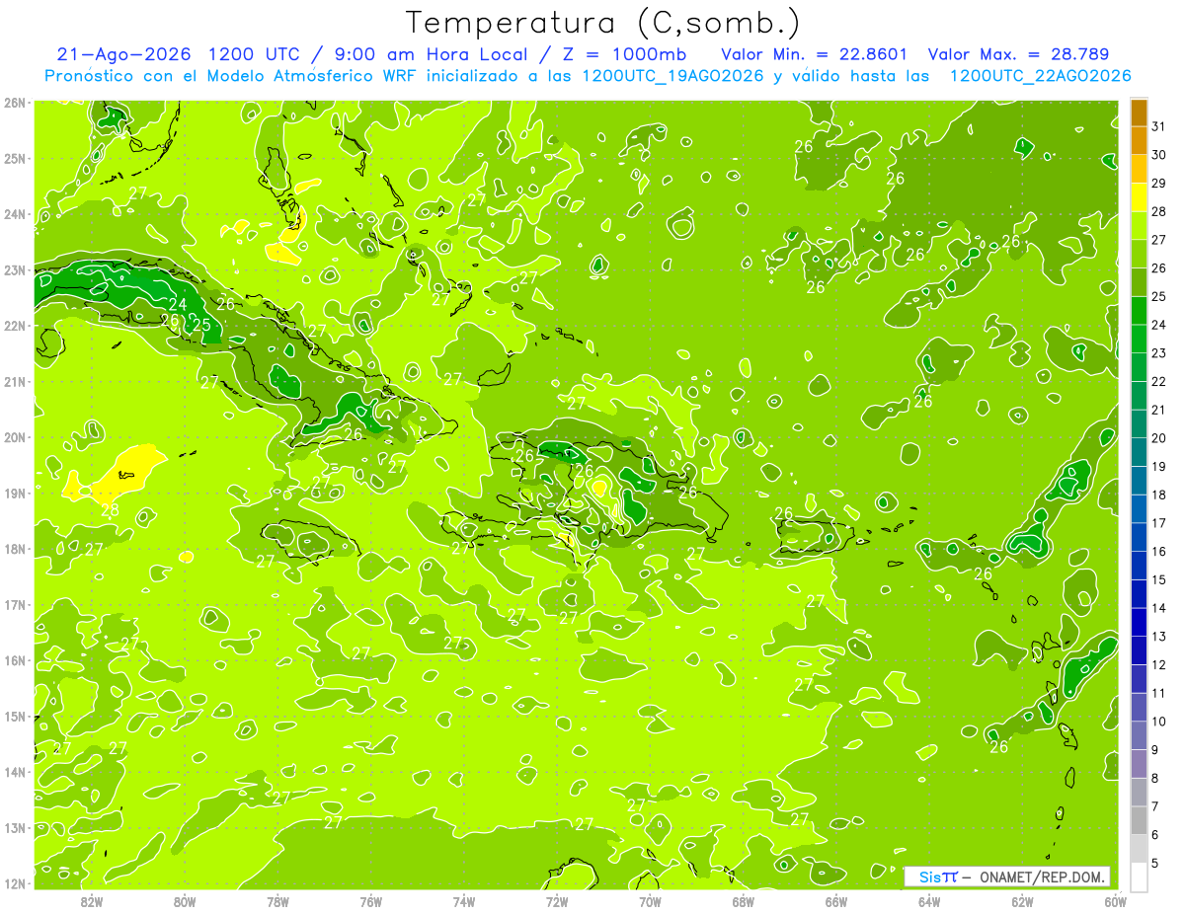
Task: Click the "80W" longitude axis label
Action: click(185, 901)
